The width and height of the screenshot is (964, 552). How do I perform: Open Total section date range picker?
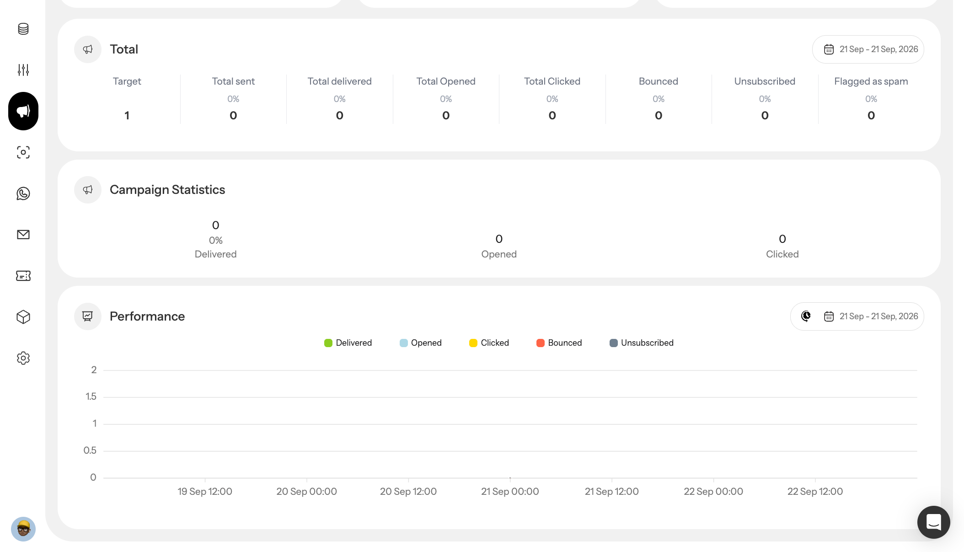[x=868, y=49]
